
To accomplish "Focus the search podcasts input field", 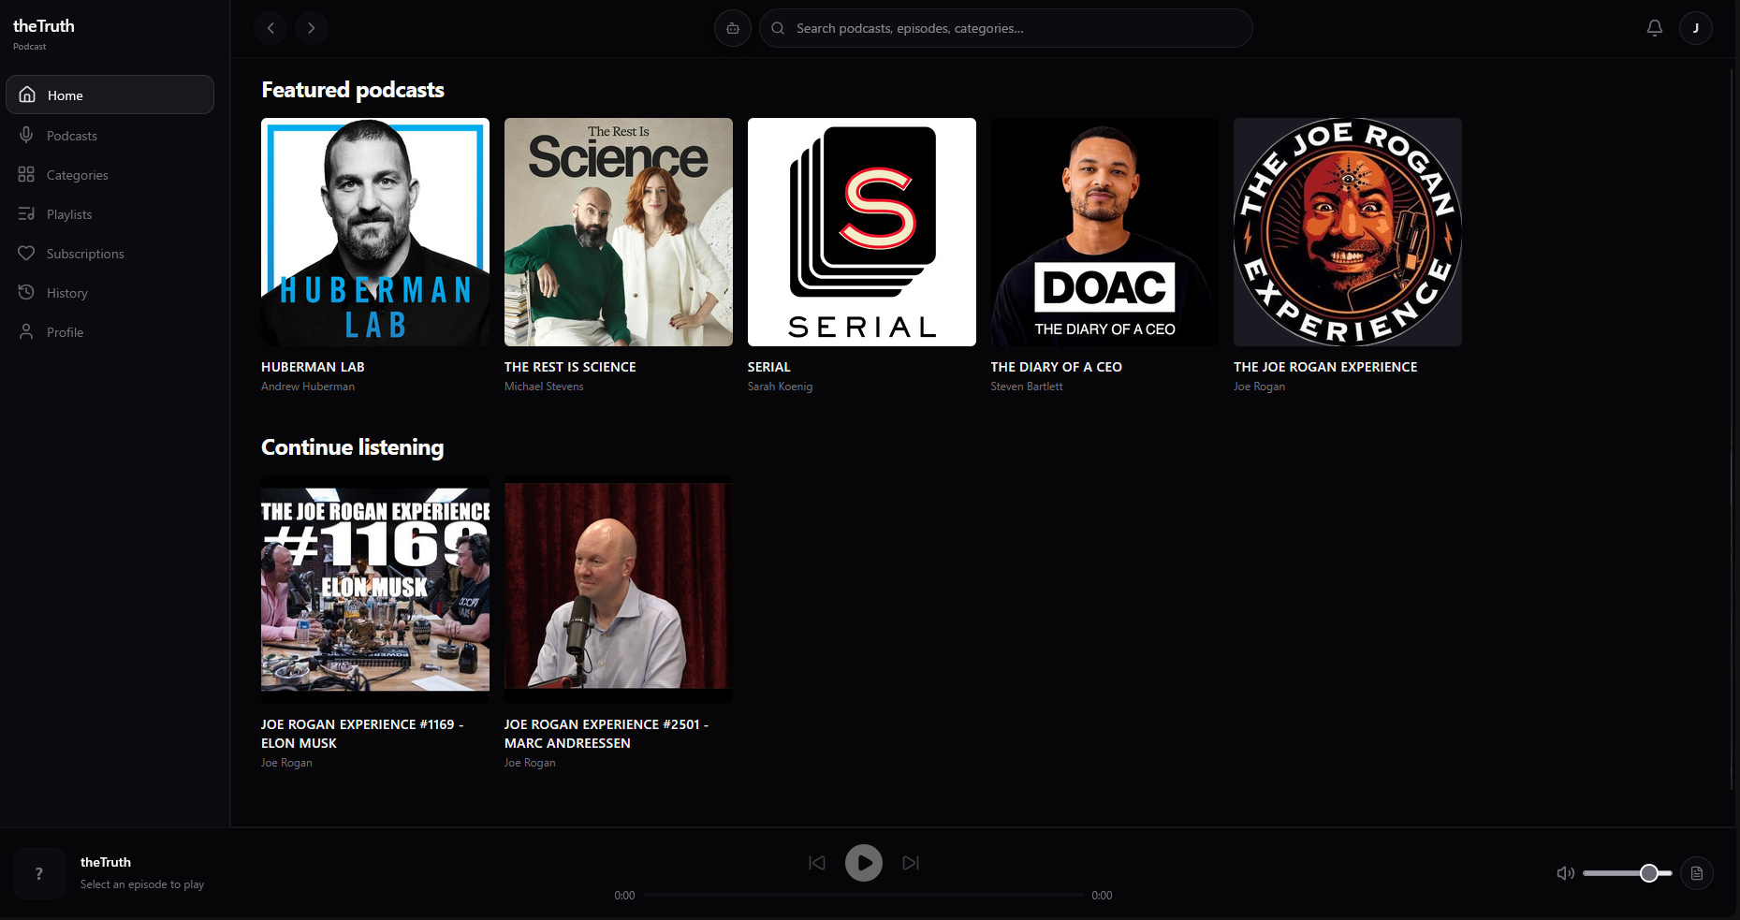I will pos(1005,28).
